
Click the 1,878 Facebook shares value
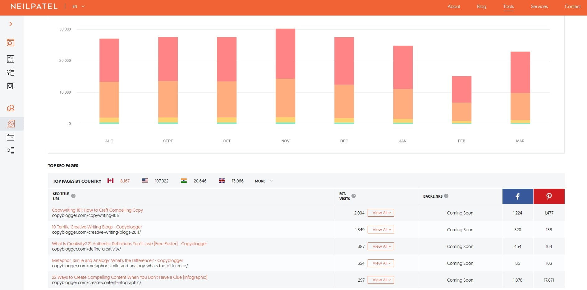(518, 280)
